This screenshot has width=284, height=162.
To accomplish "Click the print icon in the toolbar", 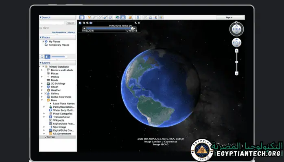I will click(x=151, y=17).
